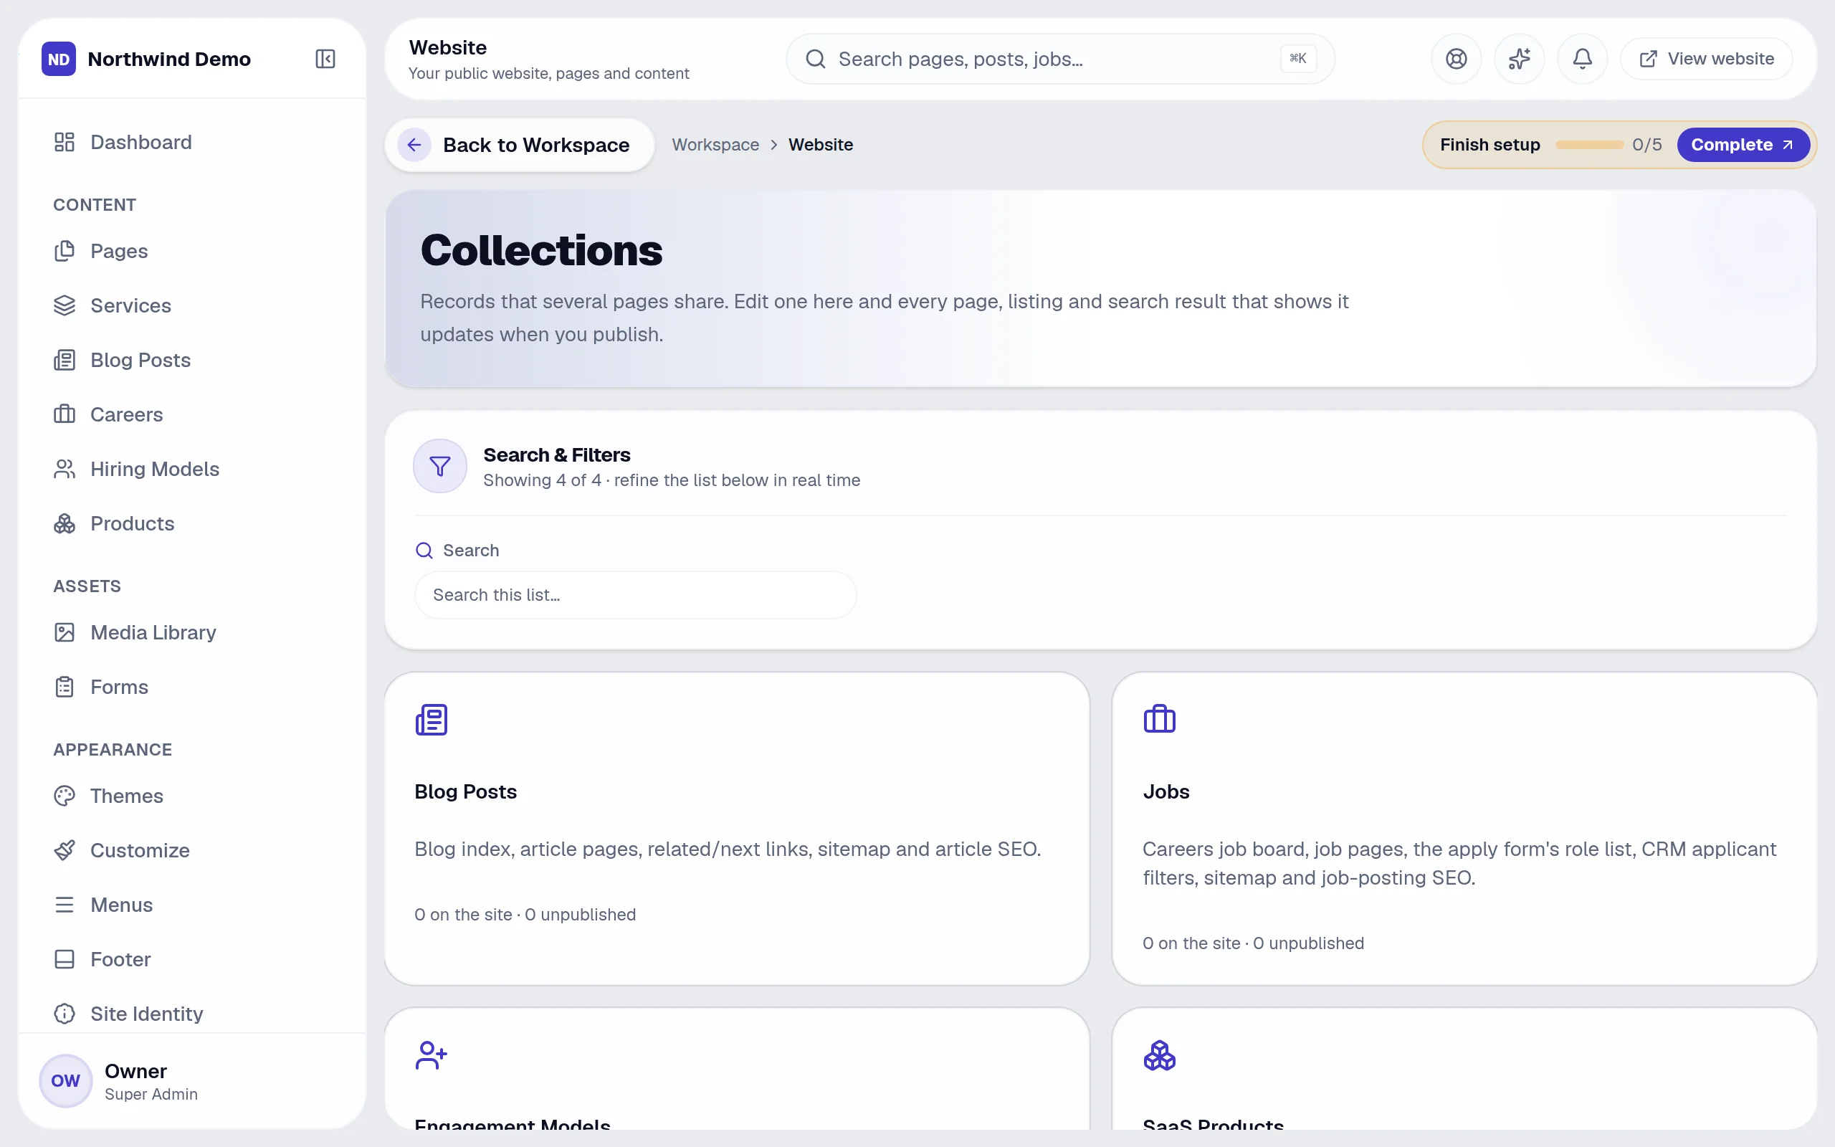
Task: Click the Engagement Models user-plus icon
Action: pyautogui.click(x=432, y=1055)
